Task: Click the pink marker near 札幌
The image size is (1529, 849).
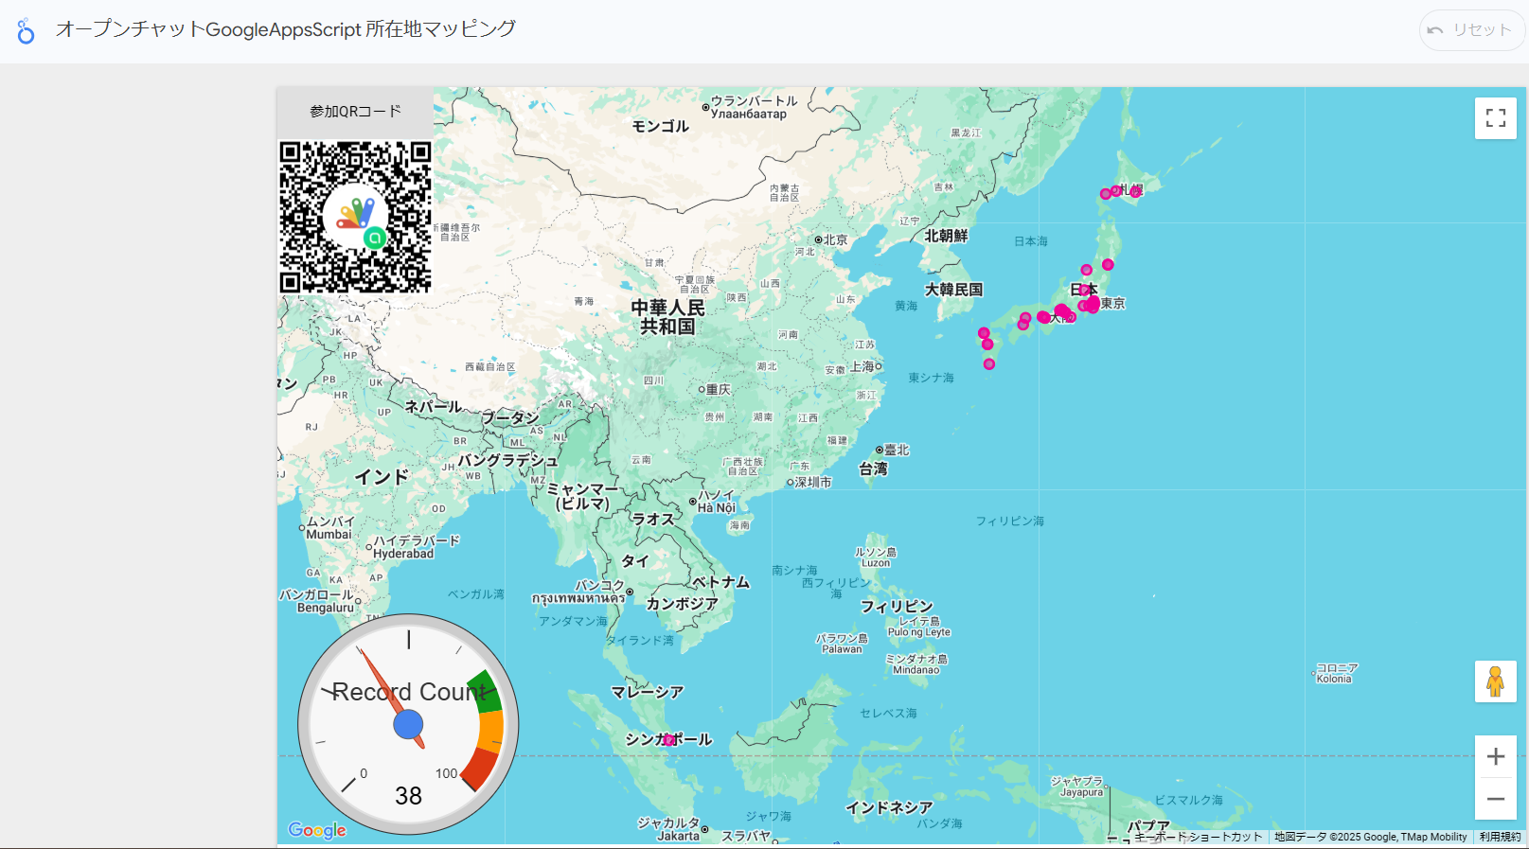Action: (x=1135, y=191)
